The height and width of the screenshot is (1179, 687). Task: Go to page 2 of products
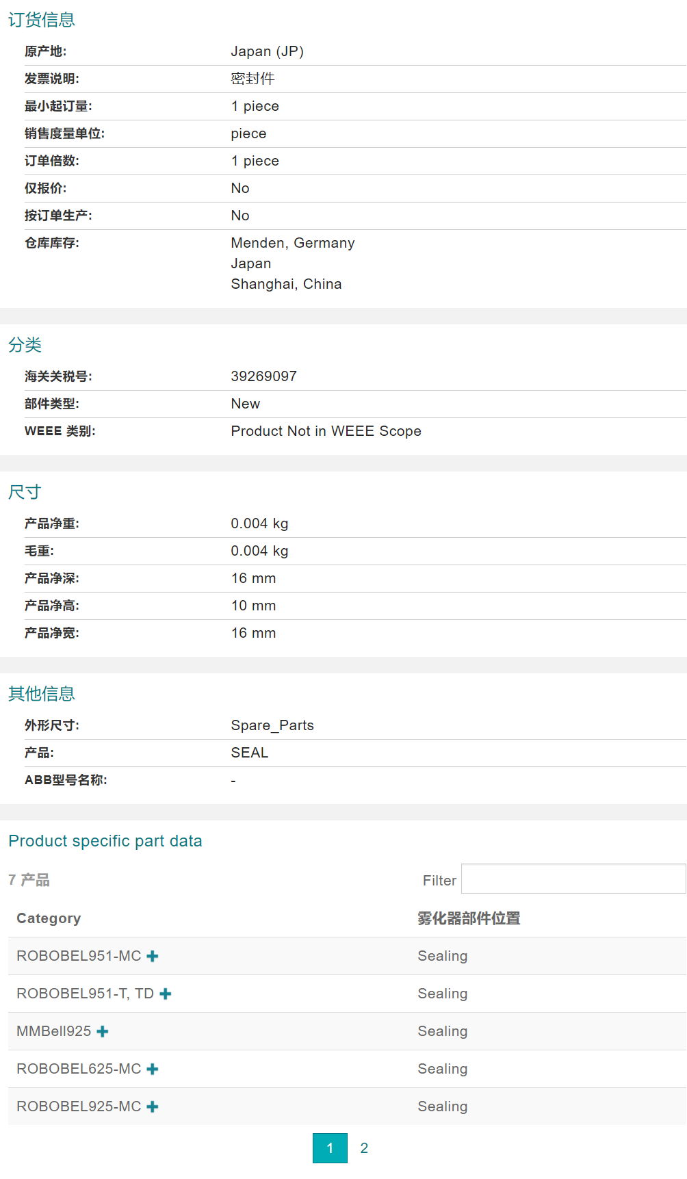pyautogui.click(x=364, y=1148)
